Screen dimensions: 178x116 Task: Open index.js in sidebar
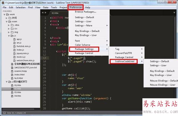(20, 50)
